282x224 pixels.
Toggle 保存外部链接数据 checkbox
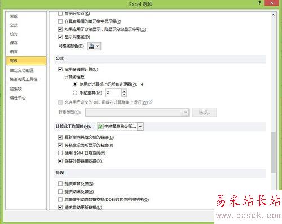pyautogui.click(x=60, y=161)
